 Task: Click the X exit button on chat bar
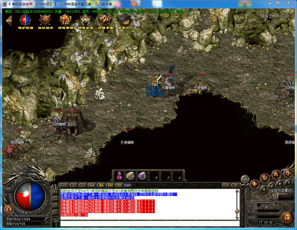coord(235,185)
